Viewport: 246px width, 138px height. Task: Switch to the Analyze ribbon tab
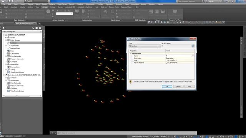coord(30,7)
